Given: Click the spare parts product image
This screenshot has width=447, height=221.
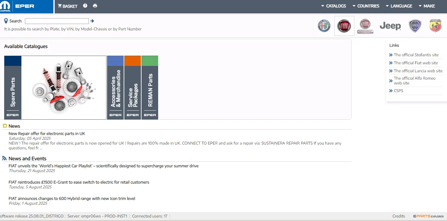Looking at the screenshot, I should click(x=64, y=88).
